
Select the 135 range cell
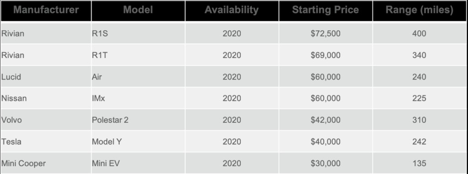point(420,163)
